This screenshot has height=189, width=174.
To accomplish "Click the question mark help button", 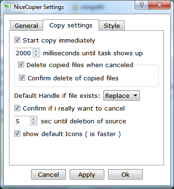I will (x=142, y=5).
